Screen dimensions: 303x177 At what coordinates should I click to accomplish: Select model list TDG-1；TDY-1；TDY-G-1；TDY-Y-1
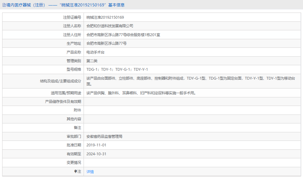117,70
